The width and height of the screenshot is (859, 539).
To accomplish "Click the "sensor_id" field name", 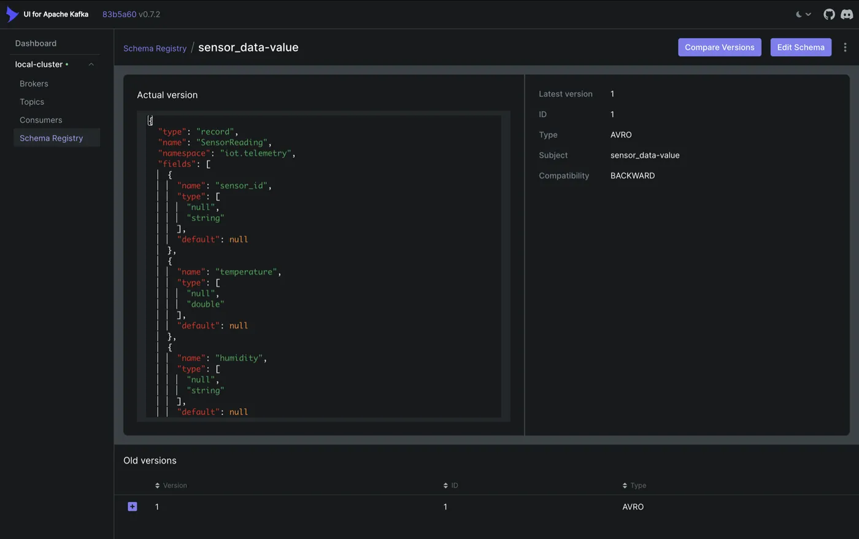I will click(x=241, y=185).
